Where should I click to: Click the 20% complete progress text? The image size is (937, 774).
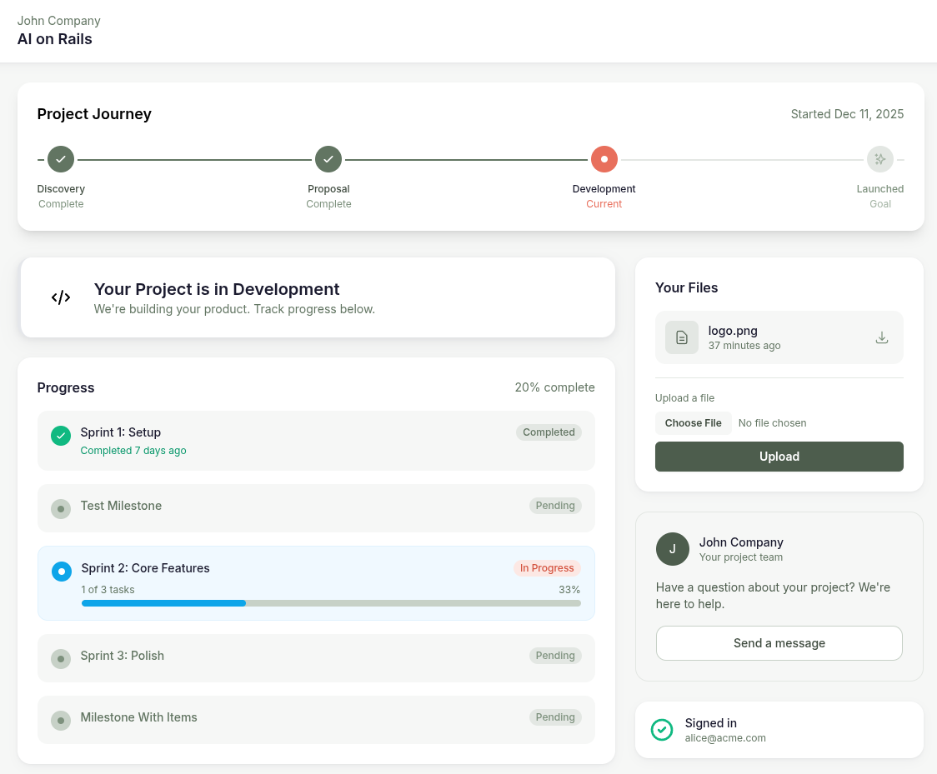click(x=554, y=387)
